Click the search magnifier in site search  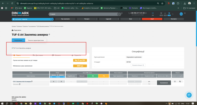[x=119, y=14]
